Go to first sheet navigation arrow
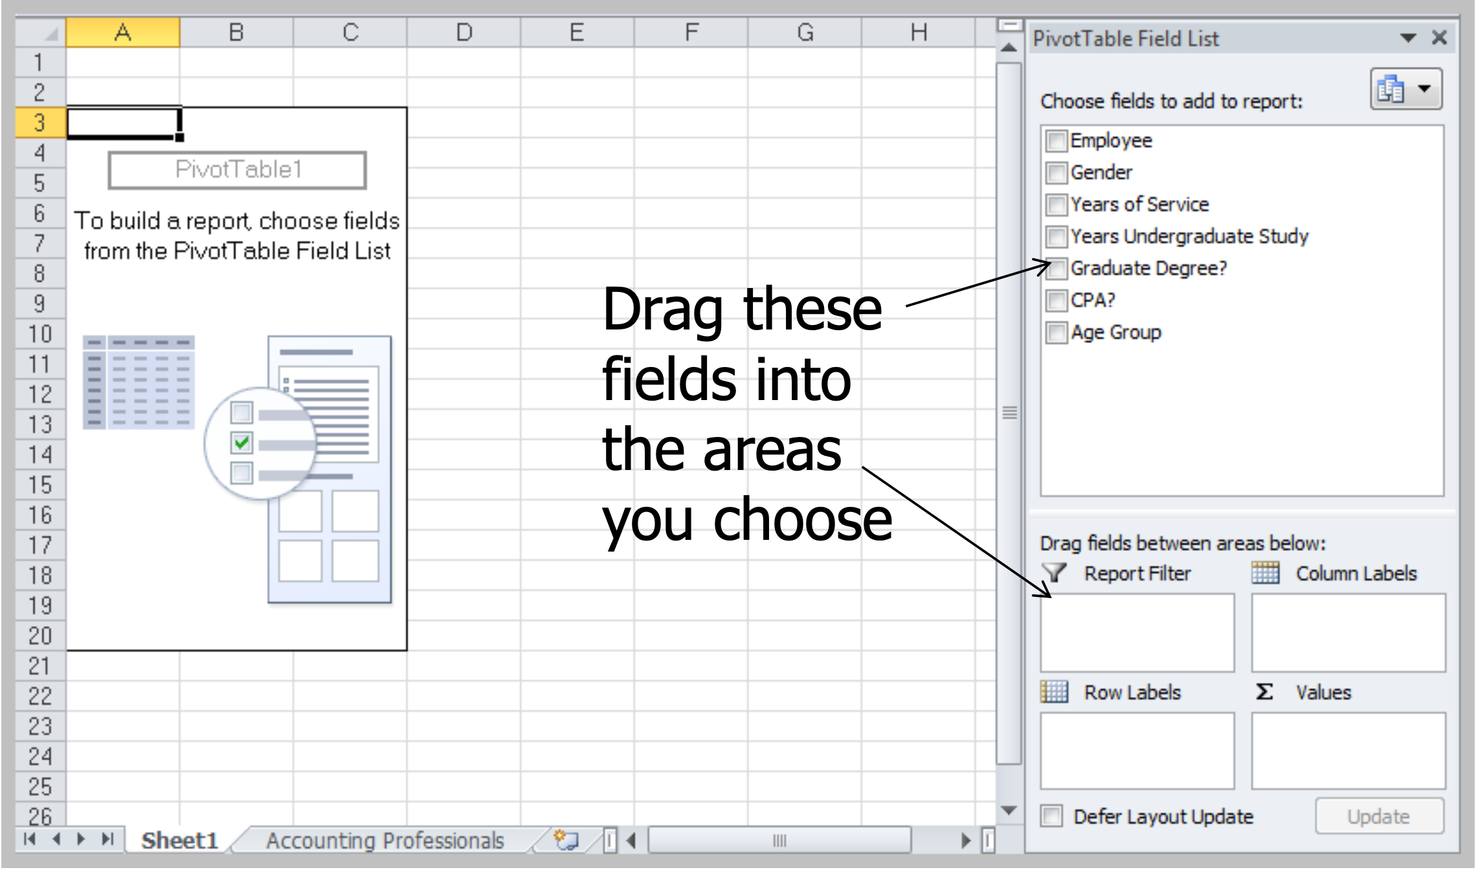 click(x=30, y=840)
